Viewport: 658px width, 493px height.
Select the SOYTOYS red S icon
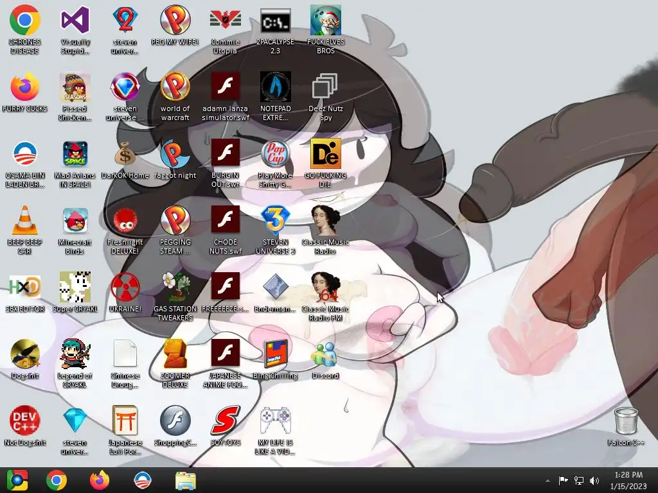[x=226, y=420]
